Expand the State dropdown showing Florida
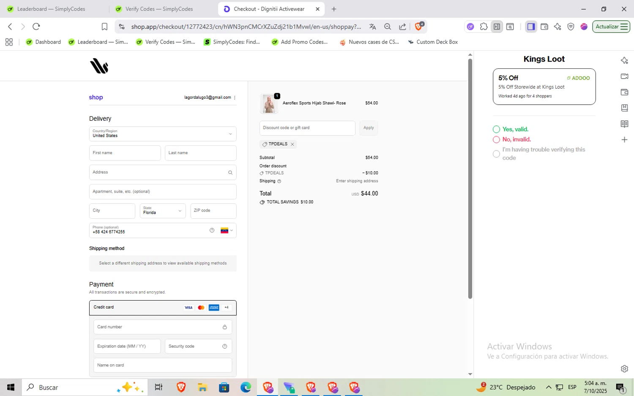This screenshot has height=396, width=634. 163,211
